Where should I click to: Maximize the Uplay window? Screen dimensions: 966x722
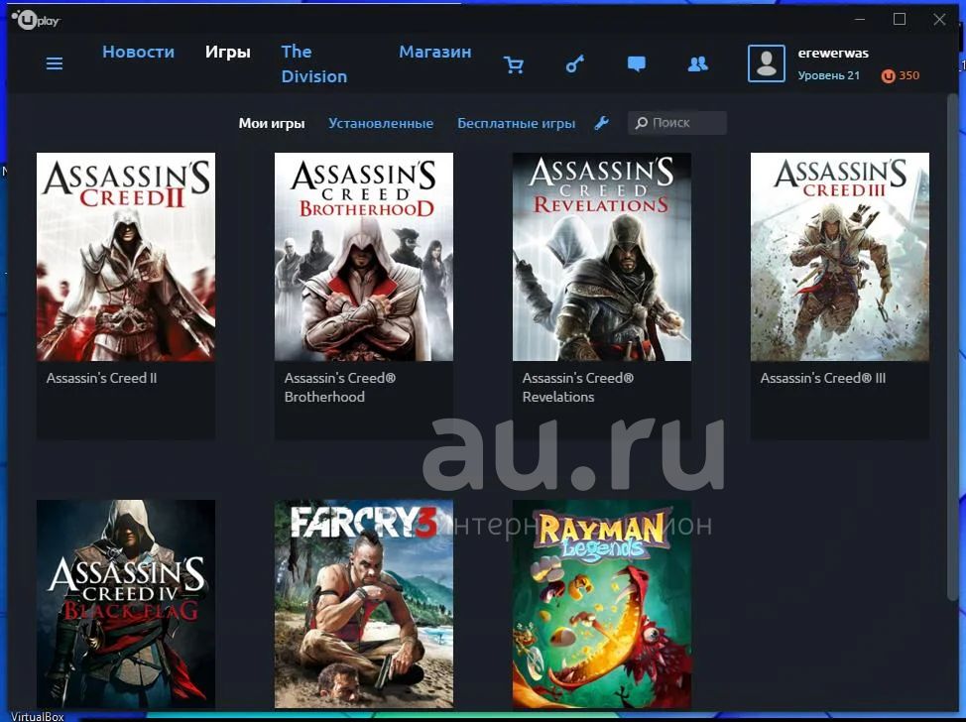[x=900, y=19]
